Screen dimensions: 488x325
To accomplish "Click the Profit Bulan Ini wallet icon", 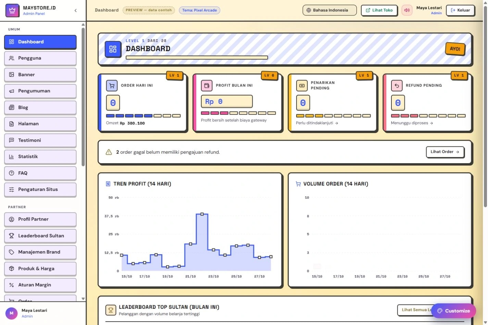I will pos(207,86).
